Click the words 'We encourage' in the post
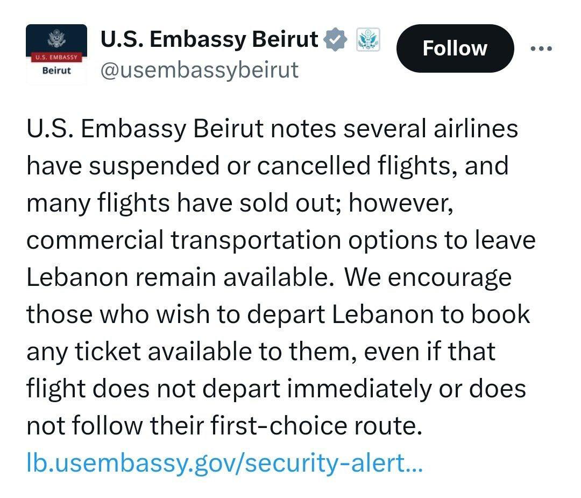The height and width of the screenshot is (498, 581). tap(428, 278)
